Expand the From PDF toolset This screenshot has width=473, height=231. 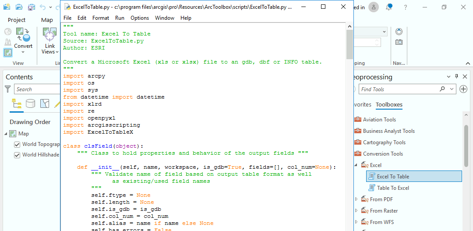tap(356, 199)
